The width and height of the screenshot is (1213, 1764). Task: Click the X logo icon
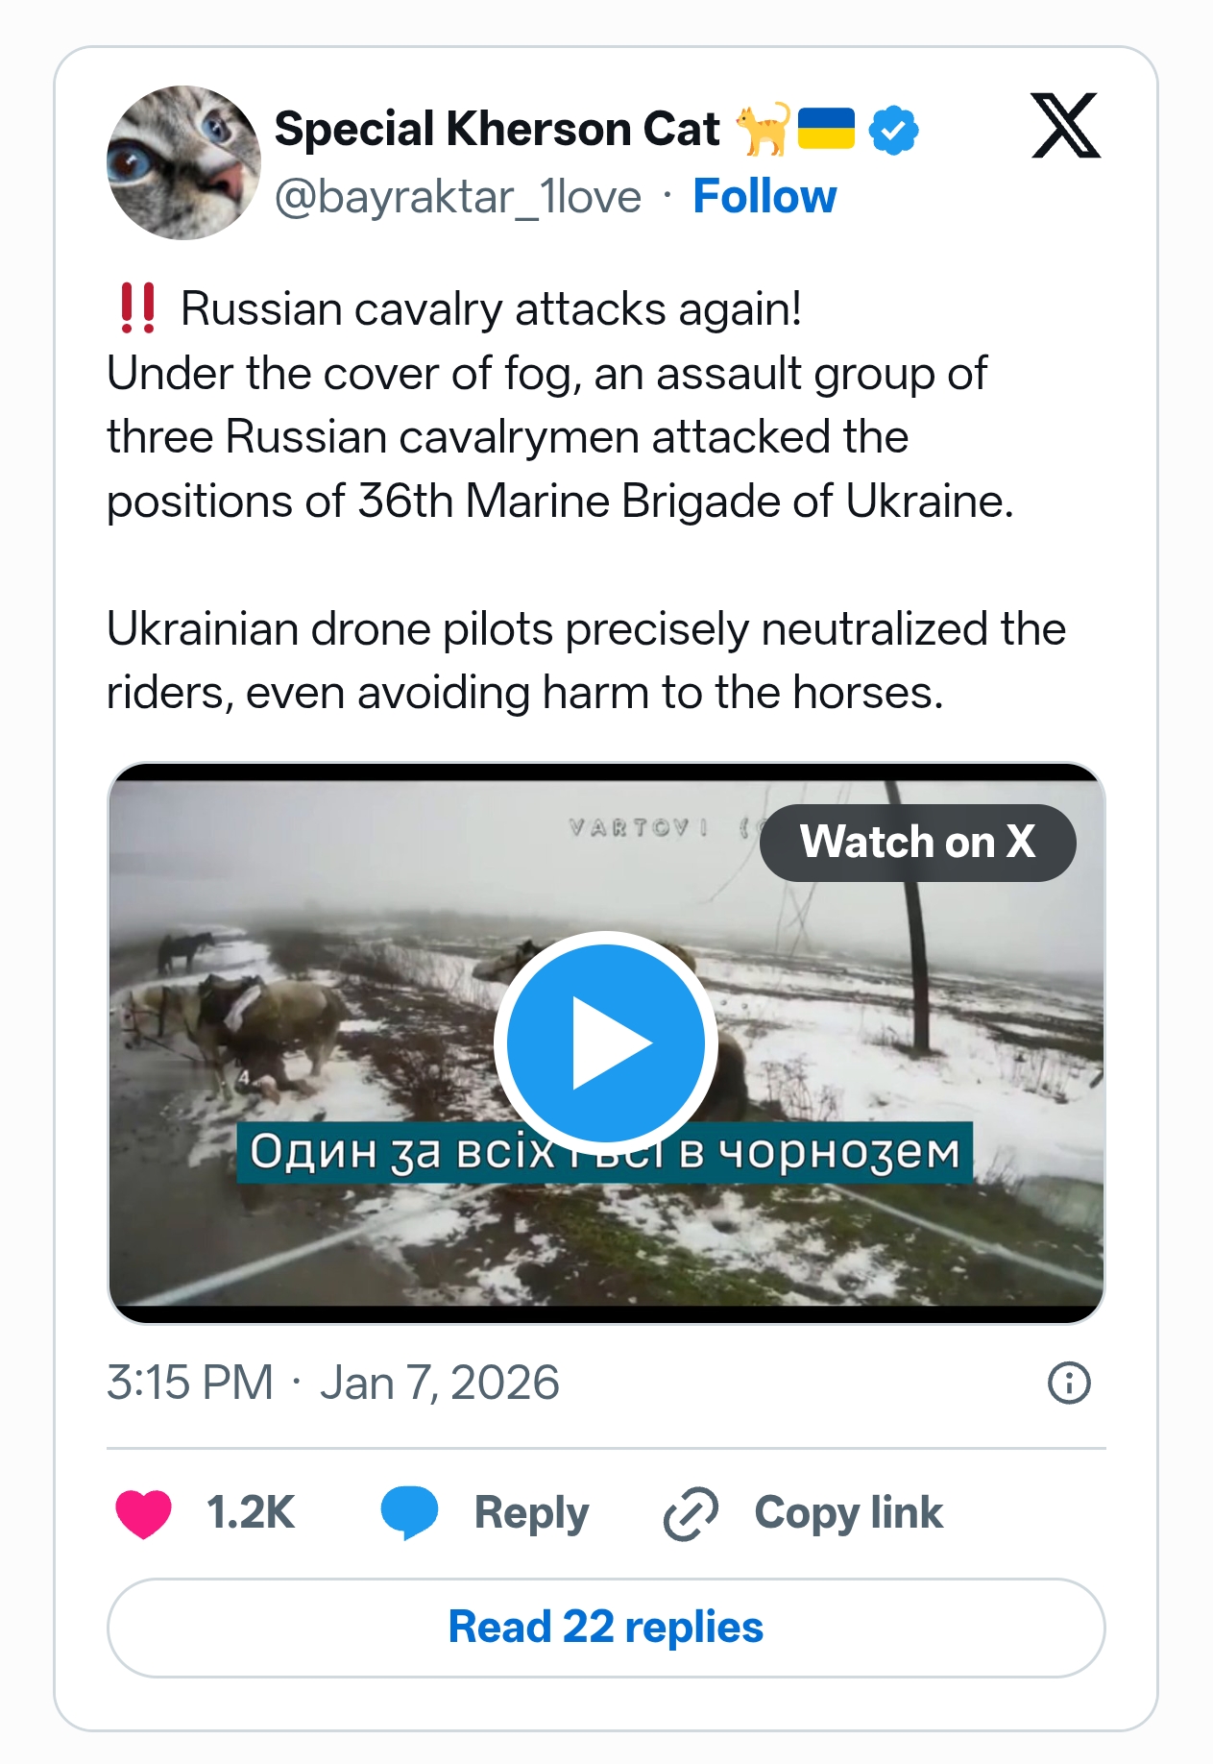1065,126
